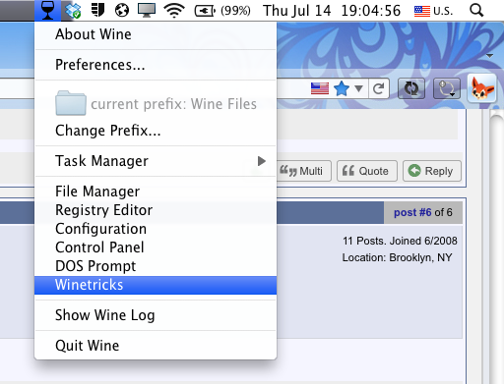Open the display monitor menu bar icon
504x384 pixels.
(x=147, y=11)
